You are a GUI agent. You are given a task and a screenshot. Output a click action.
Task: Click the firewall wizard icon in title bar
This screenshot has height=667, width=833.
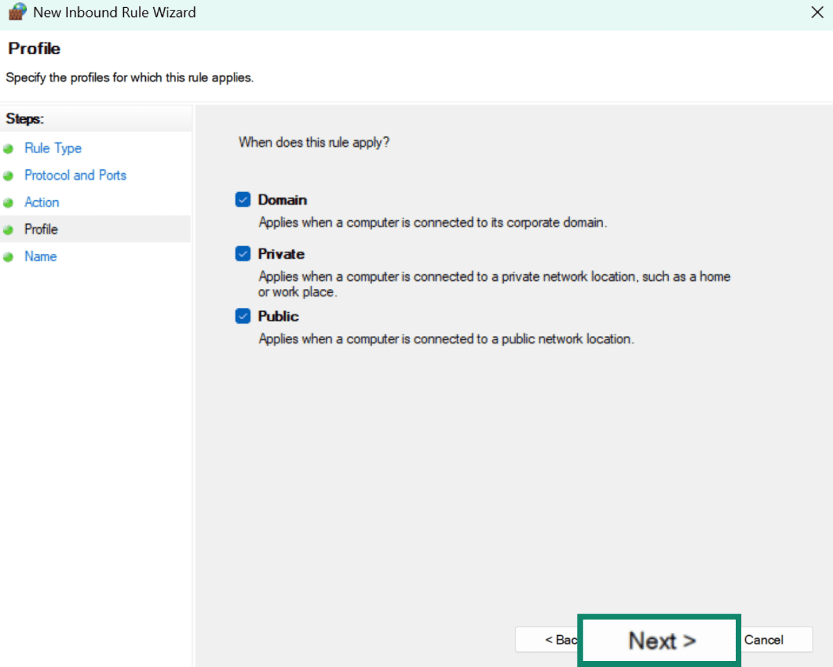(x=18, y=12)
